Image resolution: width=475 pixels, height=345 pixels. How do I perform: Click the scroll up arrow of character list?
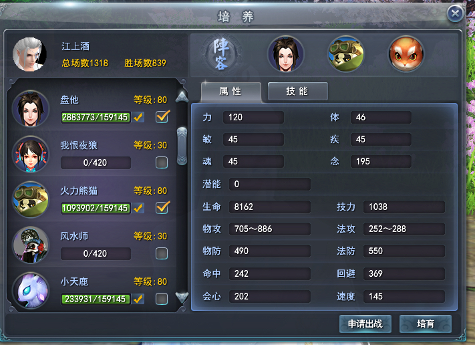click(x=182, y=96)
